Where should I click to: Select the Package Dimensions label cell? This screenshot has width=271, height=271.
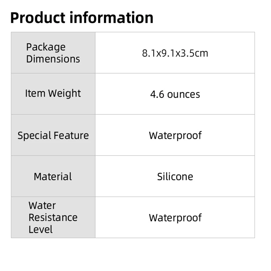point(53,53)
